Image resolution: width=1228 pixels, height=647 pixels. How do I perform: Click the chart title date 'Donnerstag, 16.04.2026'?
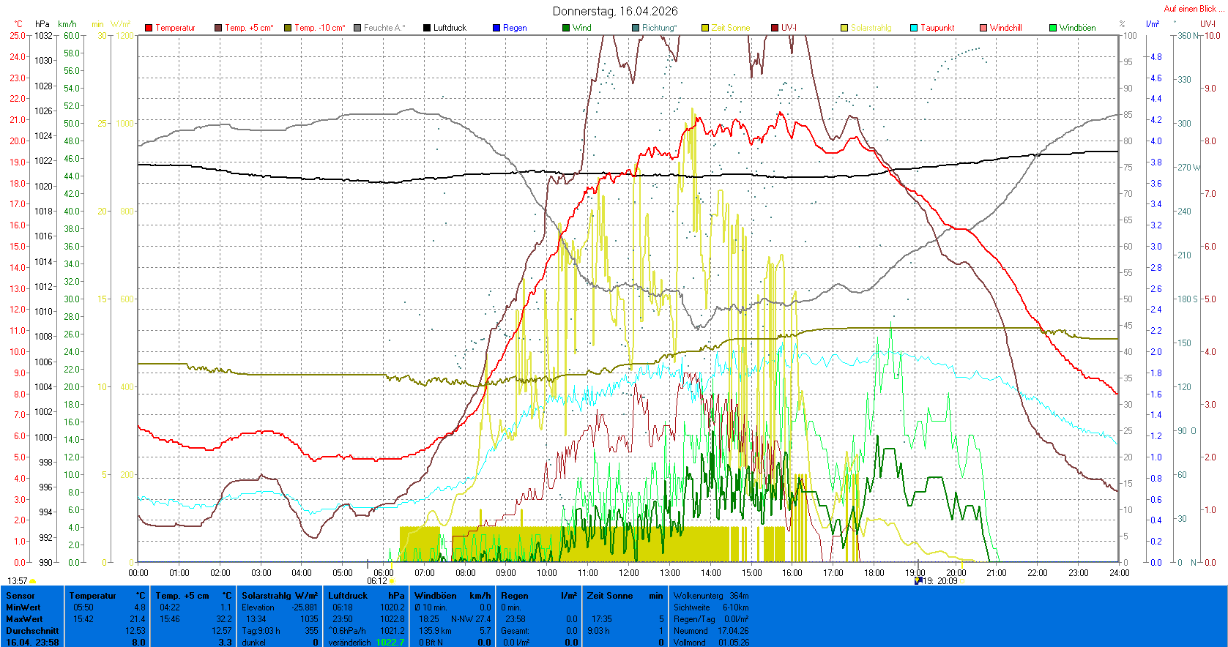(x=615, y=11)
